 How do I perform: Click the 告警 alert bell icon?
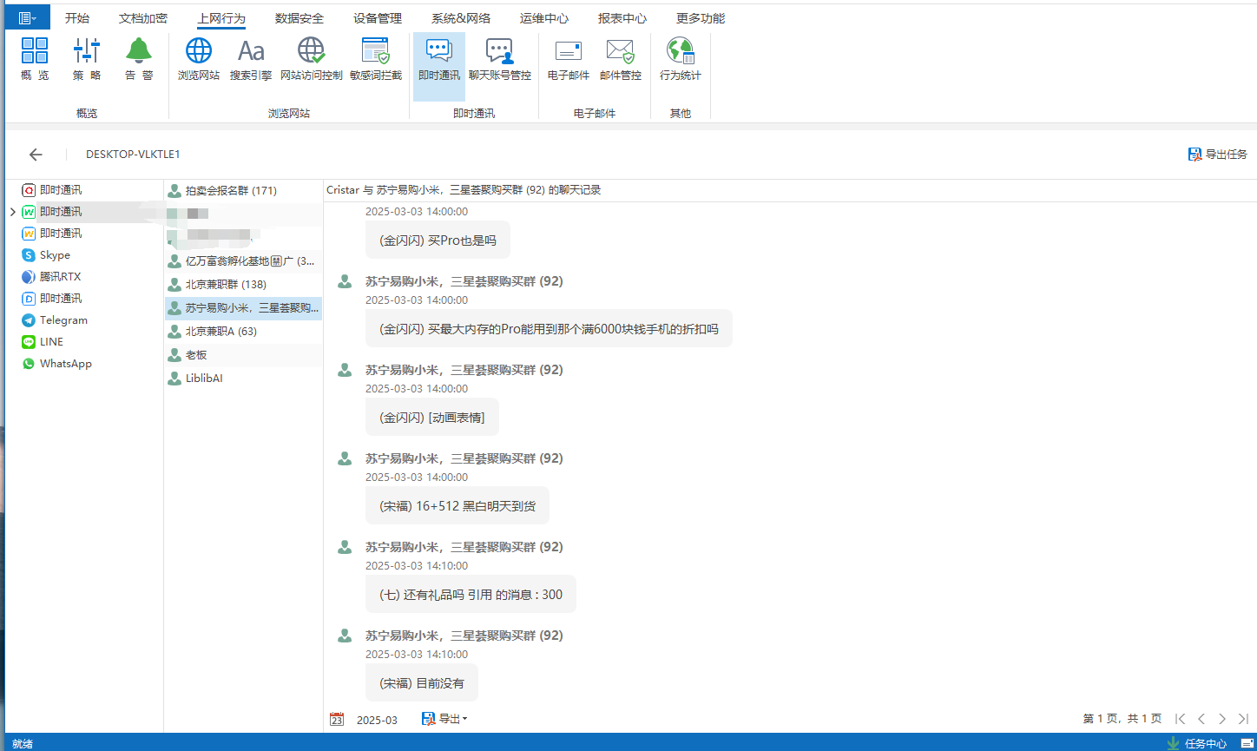point(139,59)
